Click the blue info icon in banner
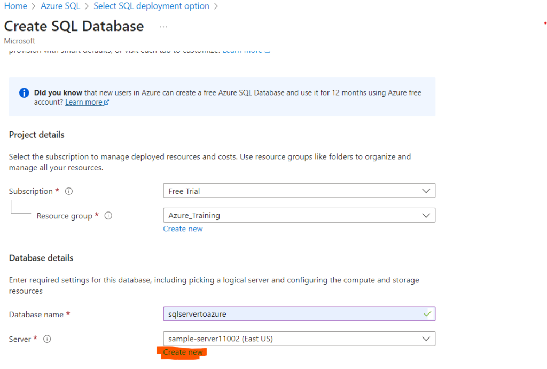Viewport: 547px width, 369px height. coord(24,93)
